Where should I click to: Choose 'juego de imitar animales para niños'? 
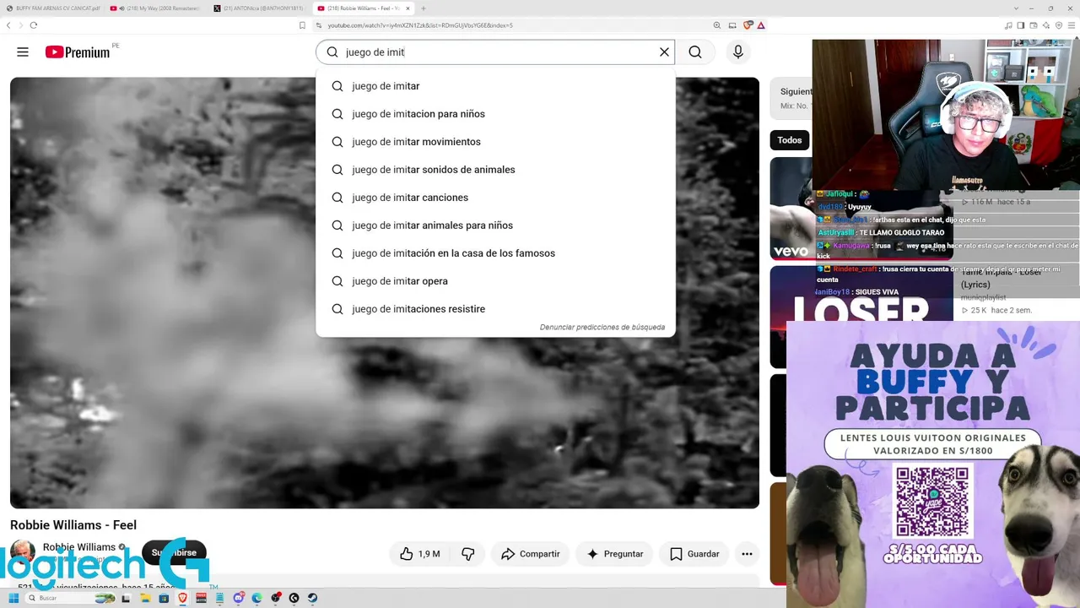(495, 225)
